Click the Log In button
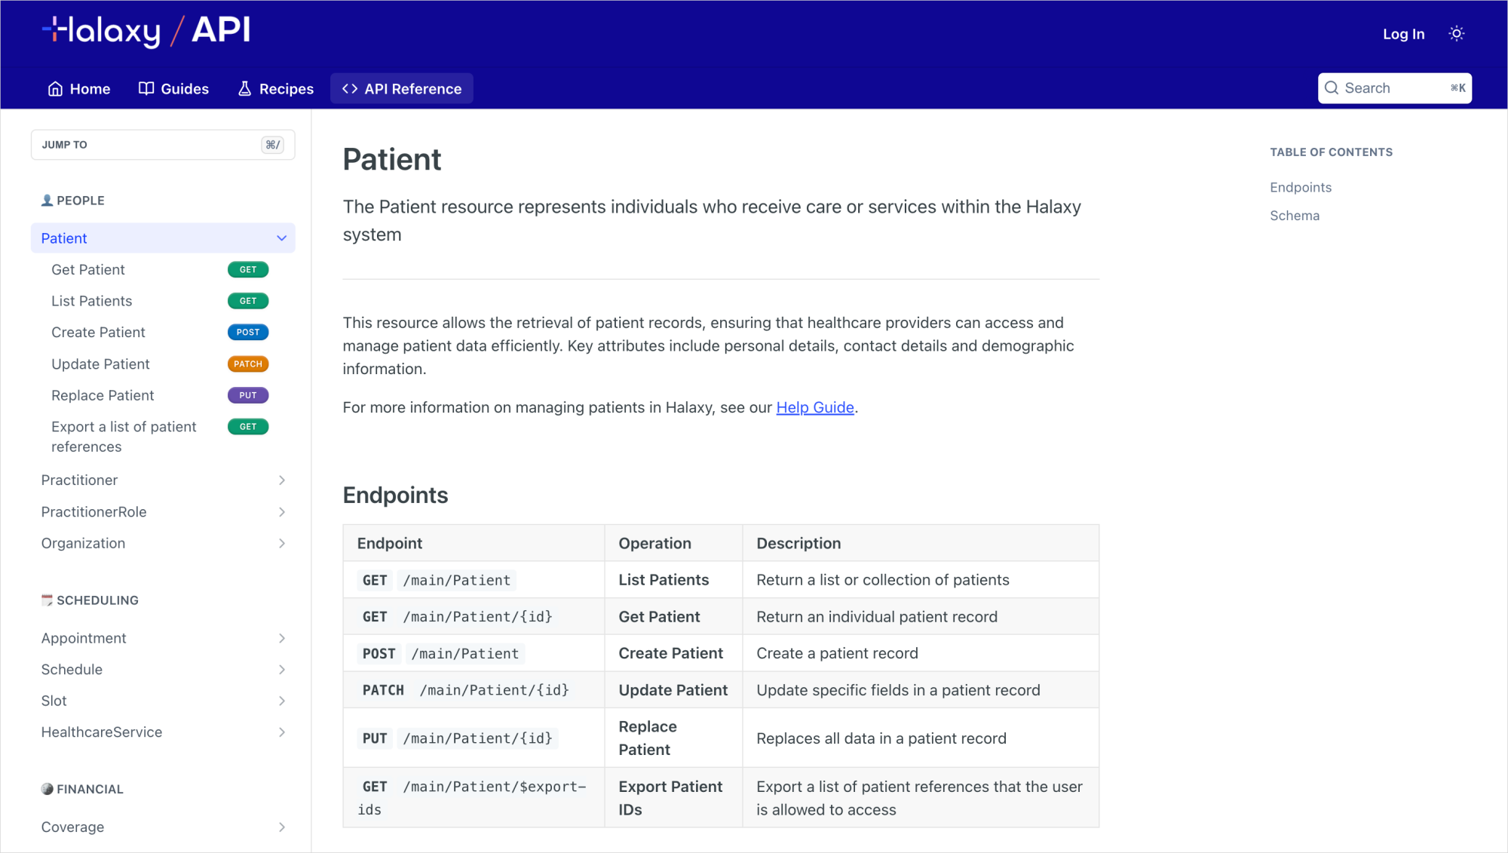This screenshot has height=853, width=1508. click(x=1403, y=34)
